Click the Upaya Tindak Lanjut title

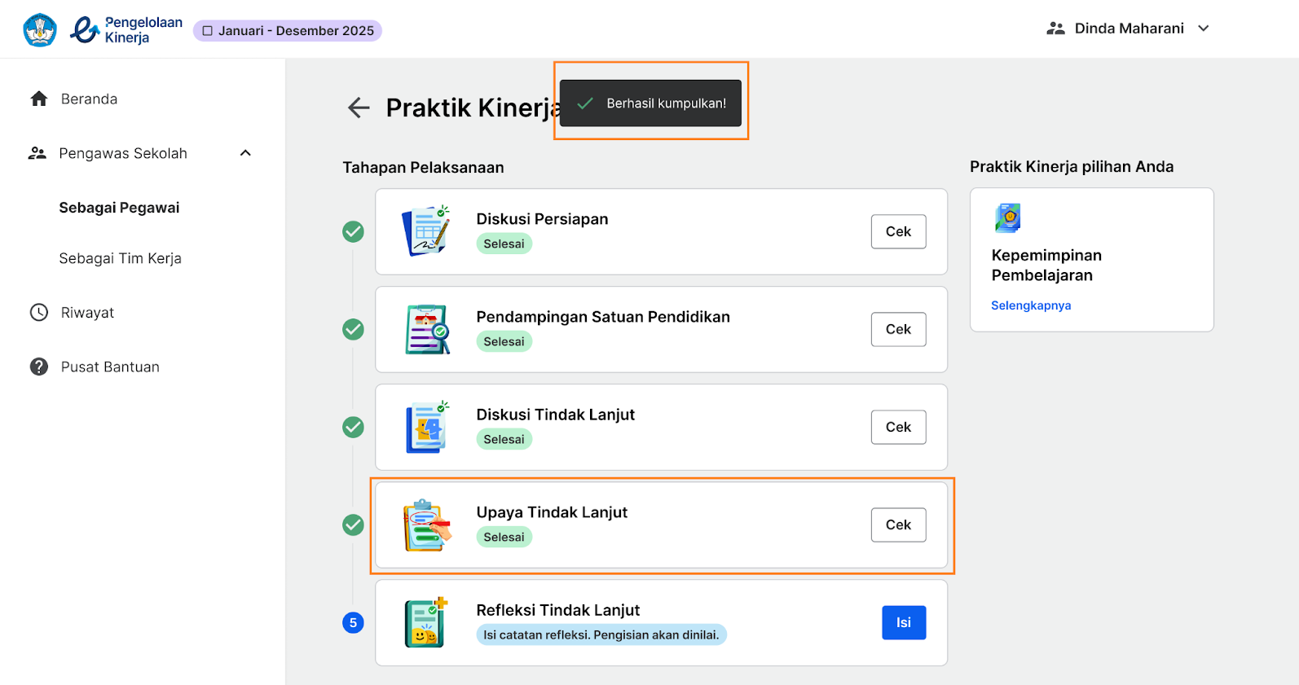tap(552, 512)
